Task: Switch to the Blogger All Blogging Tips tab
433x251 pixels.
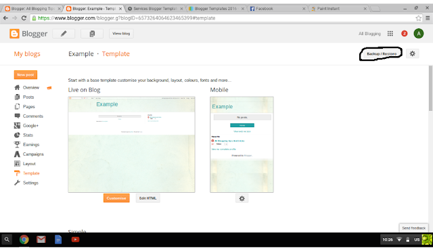Action: click(x=33, y=9)
